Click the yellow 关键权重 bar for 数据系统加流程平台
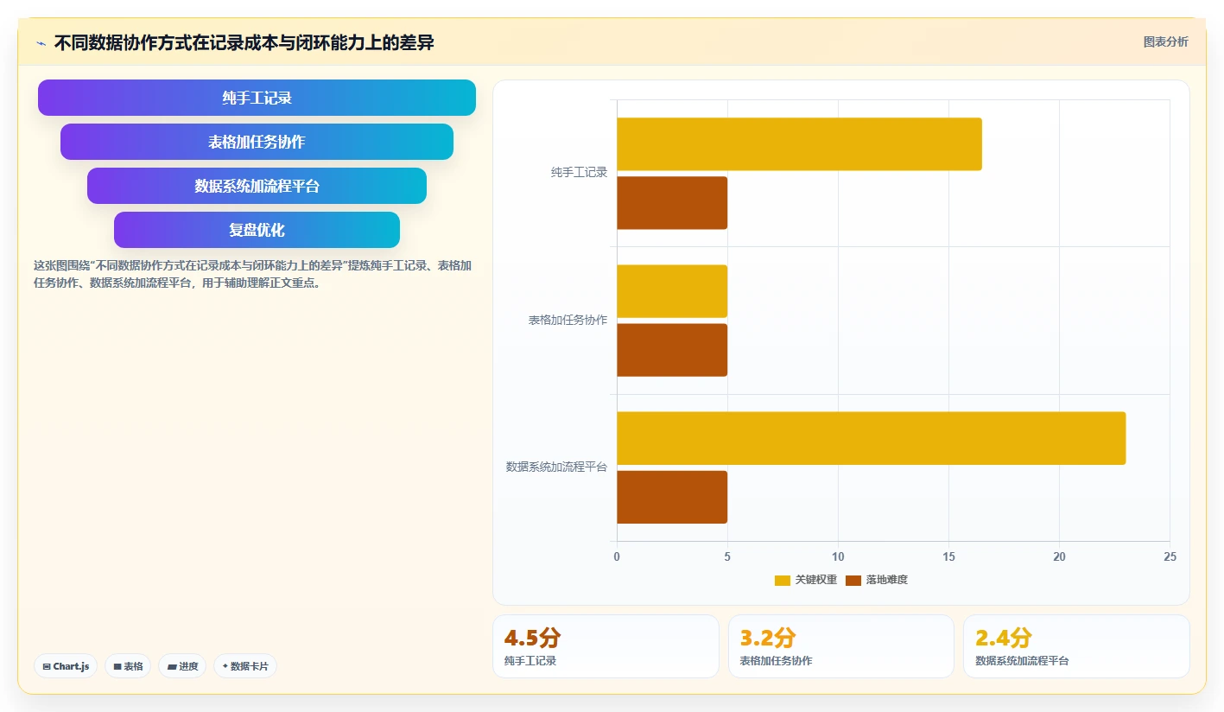This screenshot has height=712, width=1224. pyautogui.click(x=871, y=438)
